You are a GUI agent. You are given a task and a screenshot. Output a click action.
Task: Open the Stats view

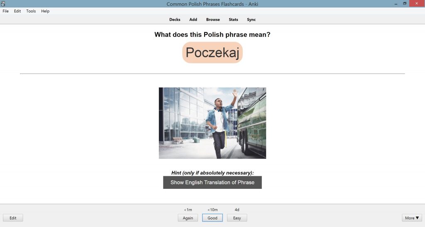click(233, 20)
